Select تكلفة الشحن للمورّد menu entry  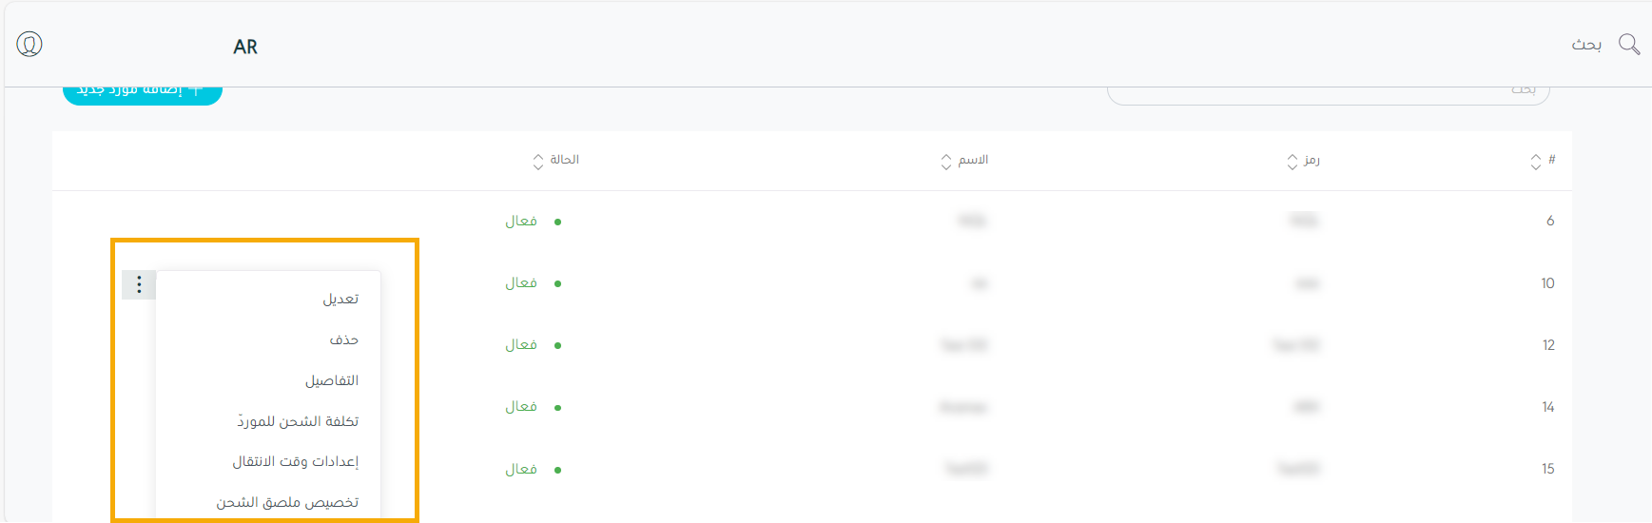(x=298, y=421)
